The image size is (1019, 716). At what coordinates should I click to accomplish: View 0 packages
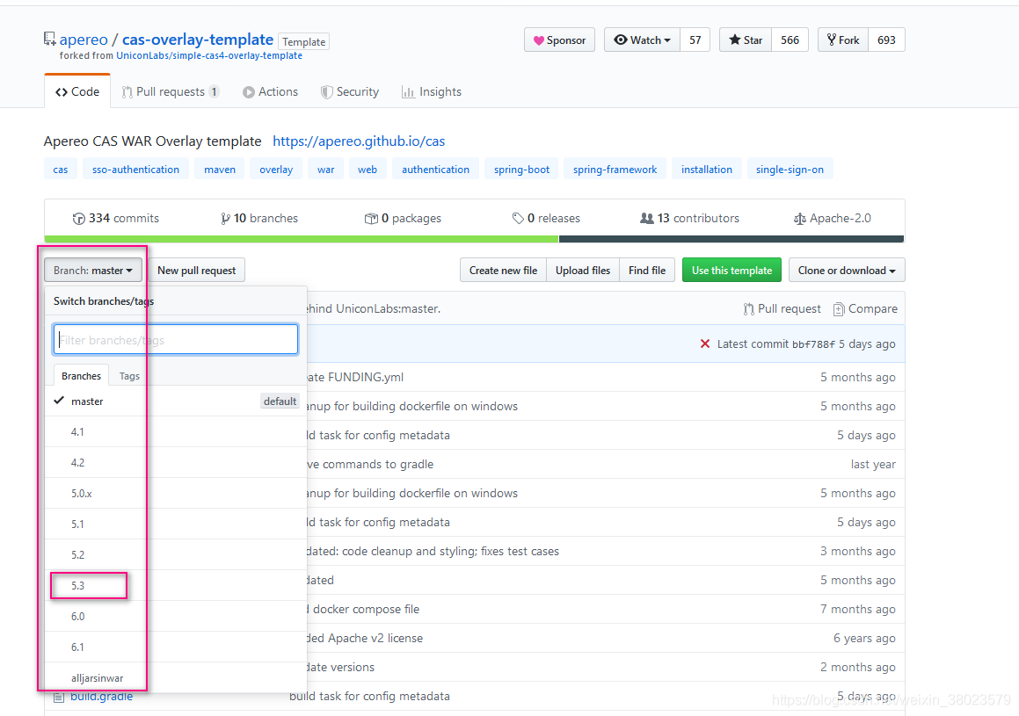pyautogui.click(x=403, y=218)
